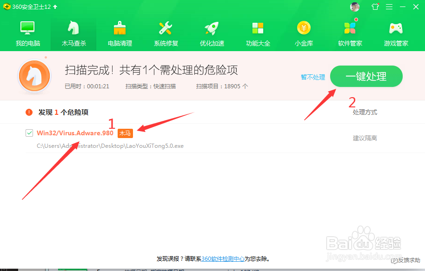Open the 系统修复 system repair tool

coord(166,33)
